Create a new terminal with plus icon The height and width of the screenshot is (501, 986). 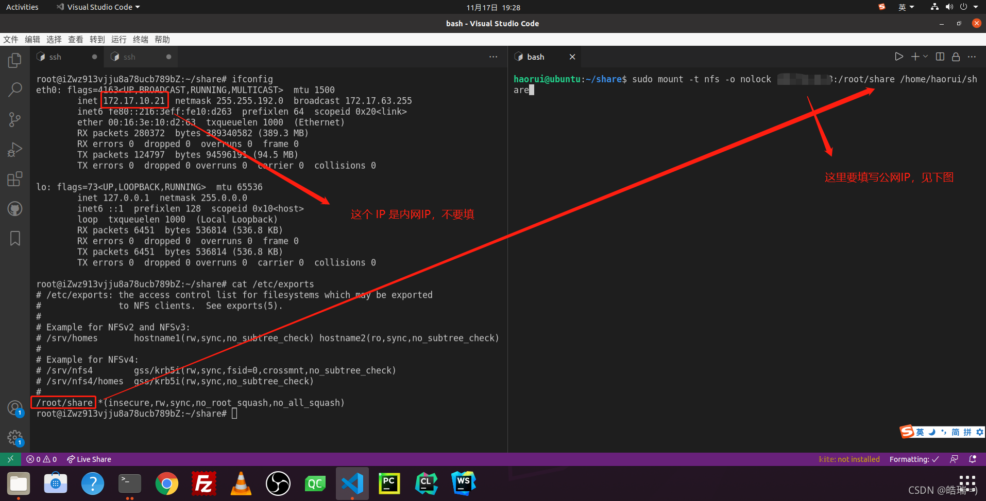click(915, 57)
